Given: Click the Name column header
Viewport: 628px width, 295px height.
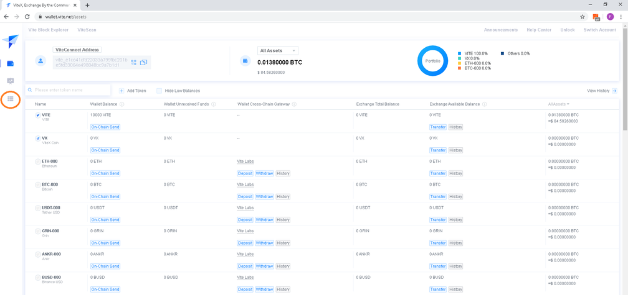Looking at the screenshot, I should 40,104.
